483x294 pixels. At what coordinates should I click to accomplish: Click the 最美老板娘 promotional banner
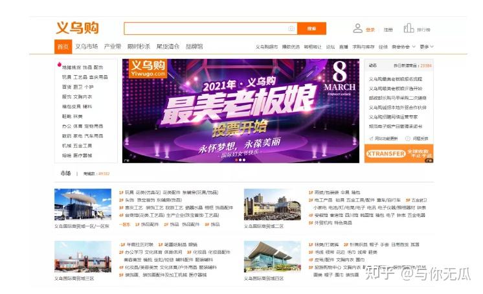(241, 111)
